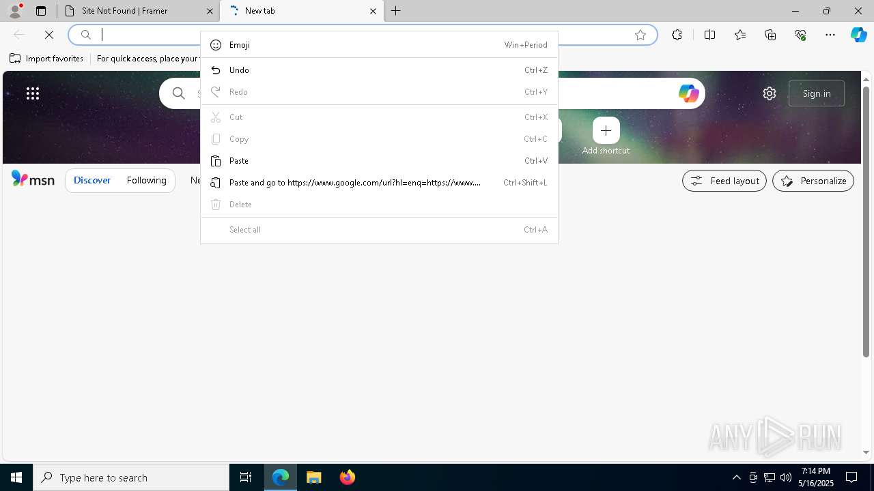Click the profile avatar icon in title bar
This screenshot has width=874, height=491.
point(15,11)
